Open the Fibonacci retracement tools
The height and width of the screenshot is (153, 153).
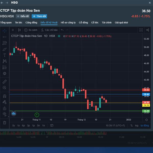click(x=5, y=43)
